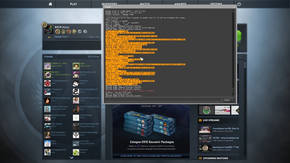
Task: Select fourth medal under Matsi's name
Action: [74, 32]
